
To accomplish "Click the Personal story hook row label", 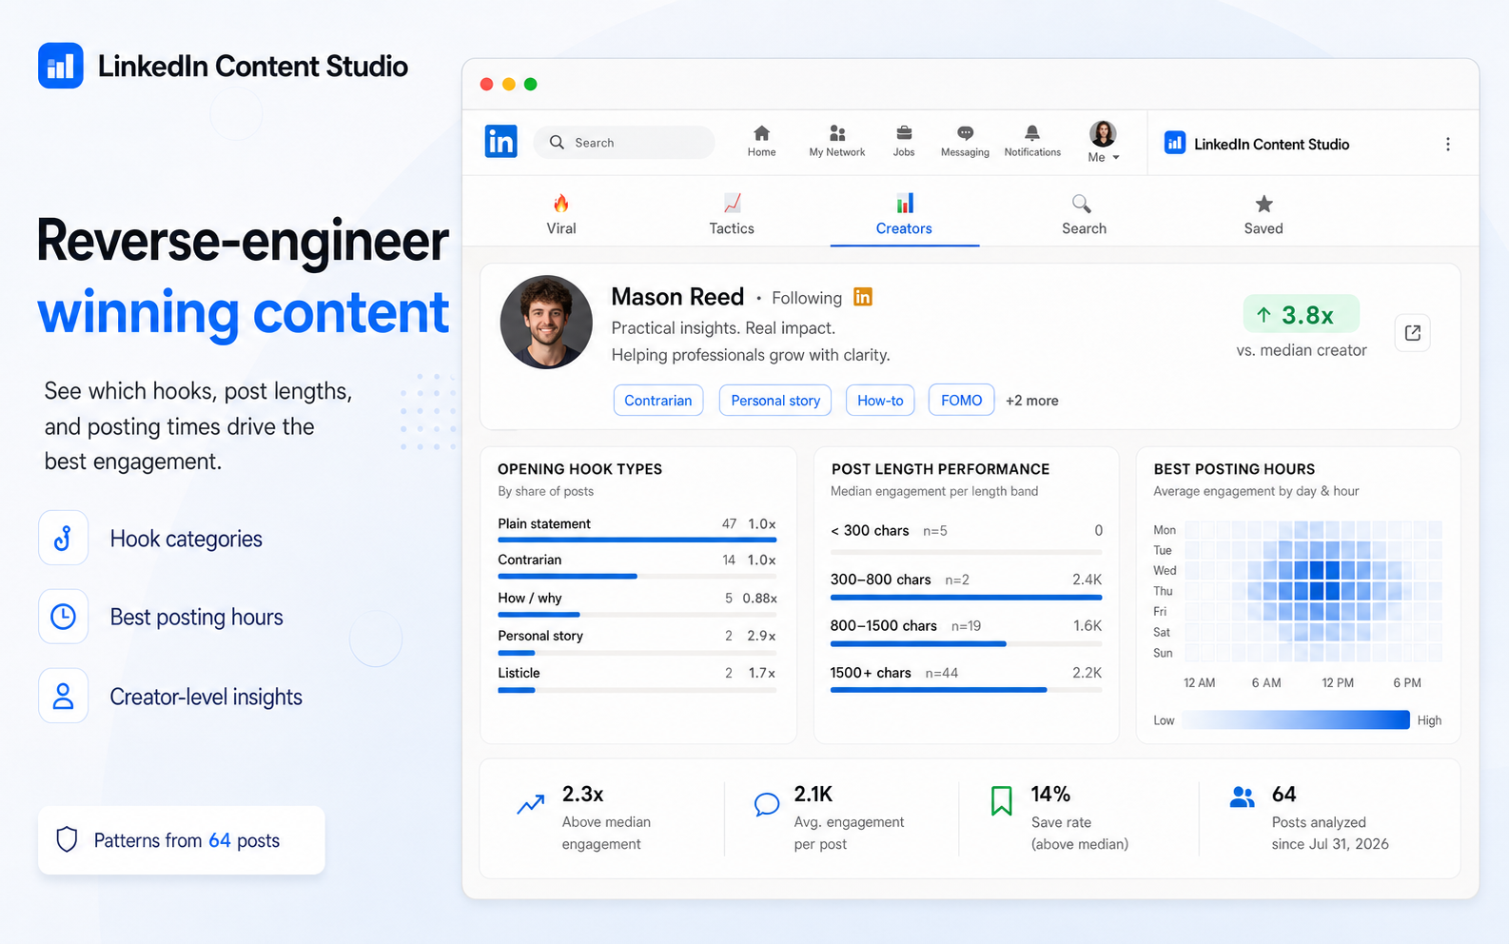I will (x=540, y=636).
